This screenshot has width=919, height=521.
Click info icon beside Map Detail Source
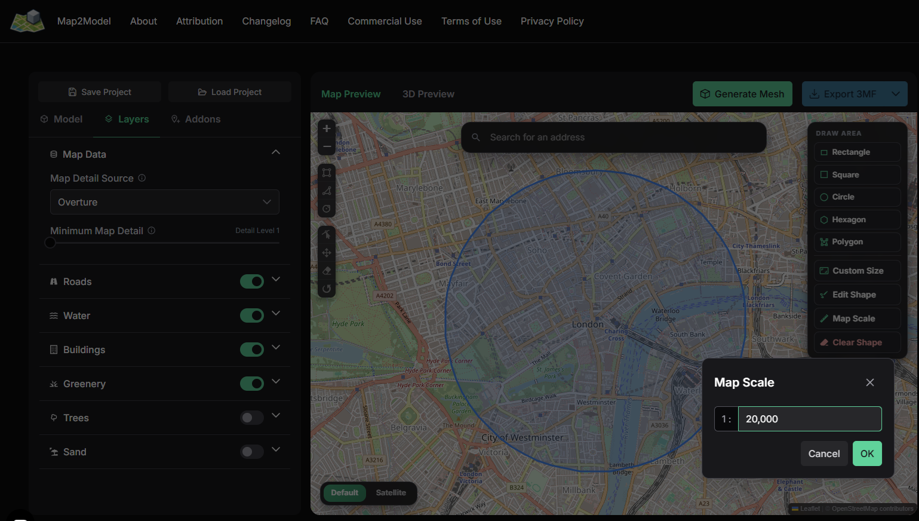142,178
